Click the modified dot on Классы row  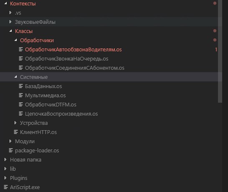click(x=215, y=31)
